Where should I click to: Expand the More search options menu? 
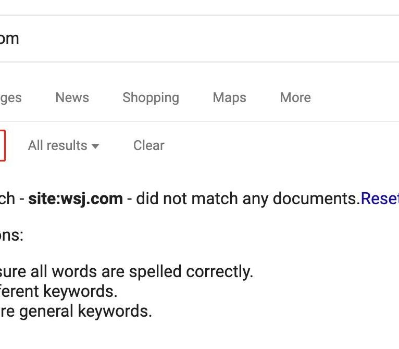295,97
